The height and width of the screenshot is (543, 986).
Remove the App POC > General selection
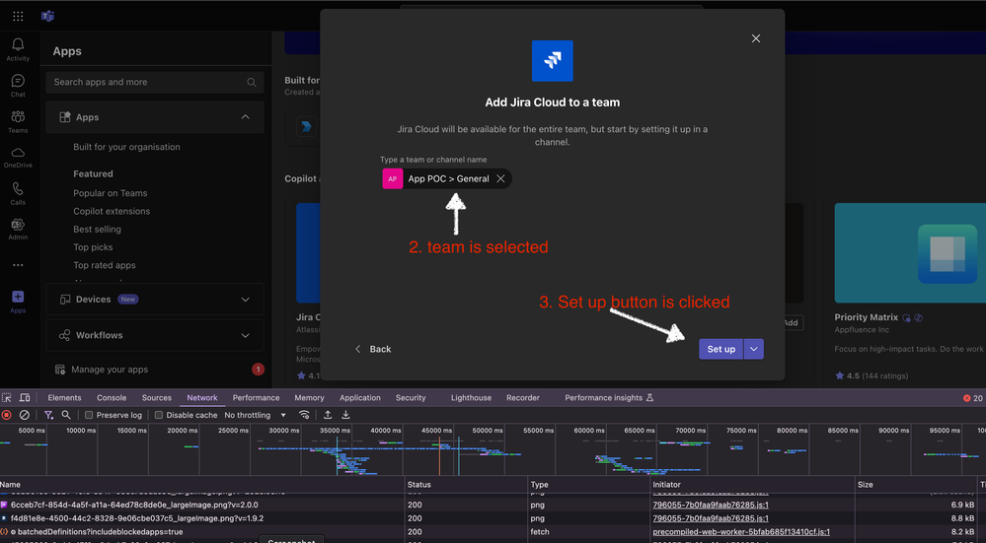point(500,179)
